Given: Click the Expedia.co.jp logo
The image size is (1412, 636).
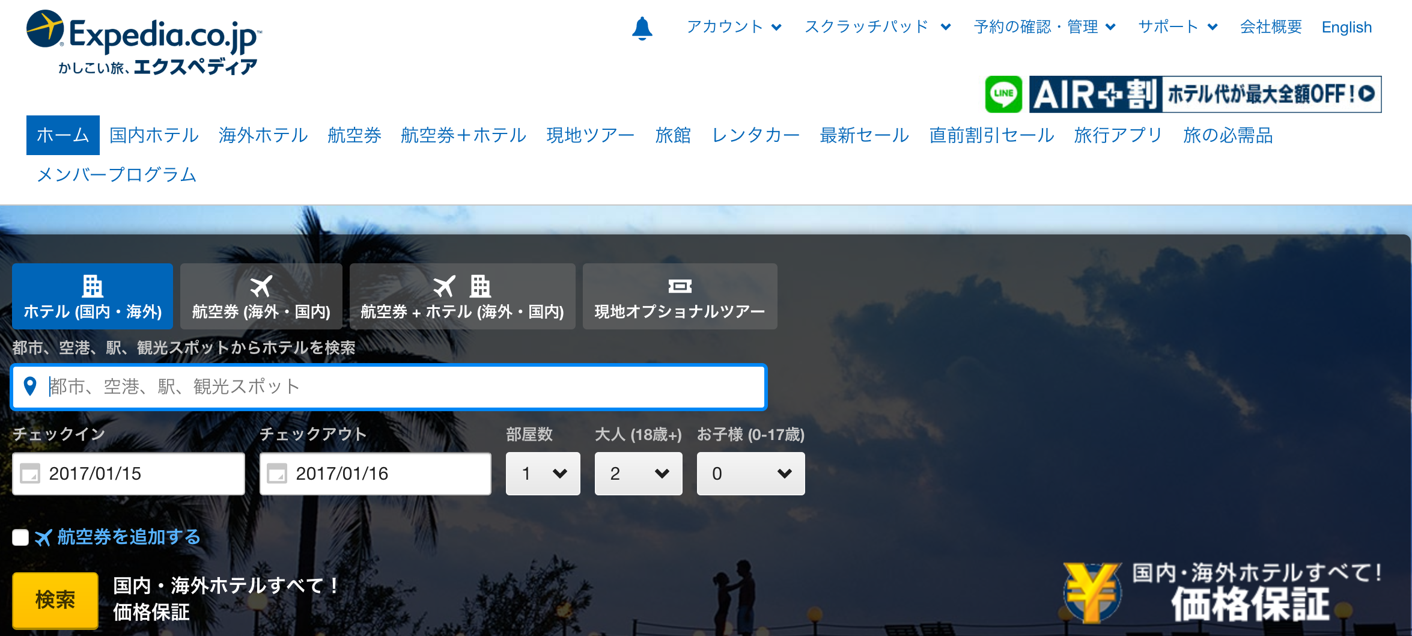Looking at the screenshot, I should point(144,42).
